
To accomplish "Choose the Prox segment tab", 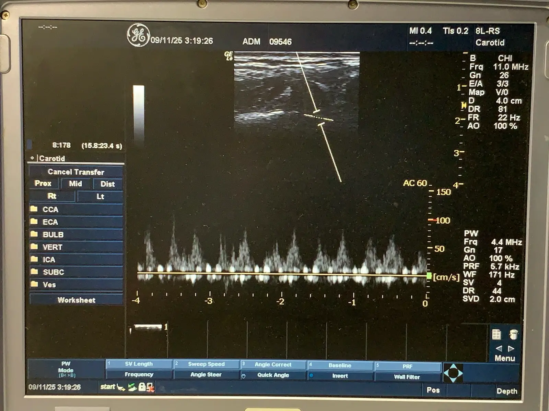I will click(43, 184).
